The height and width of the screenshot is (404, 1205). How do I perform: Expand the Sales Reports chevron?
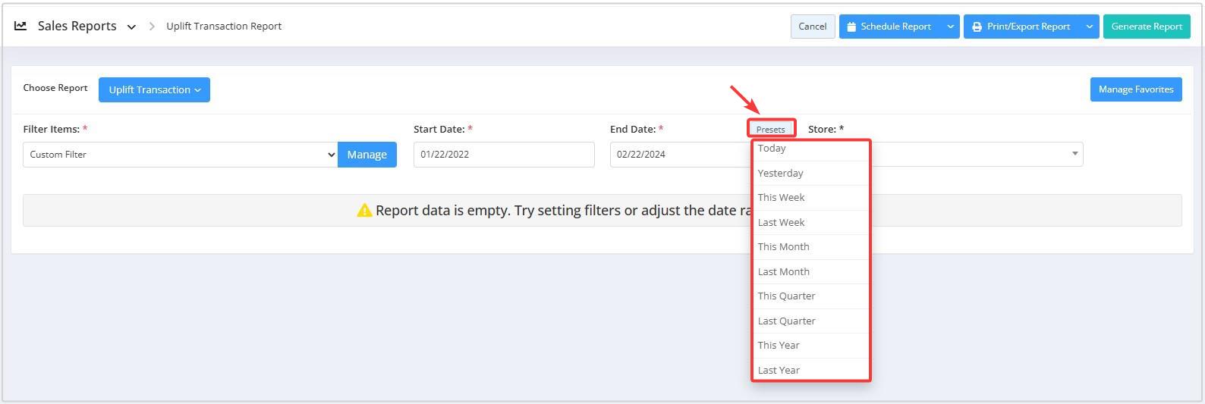[131, 27]
